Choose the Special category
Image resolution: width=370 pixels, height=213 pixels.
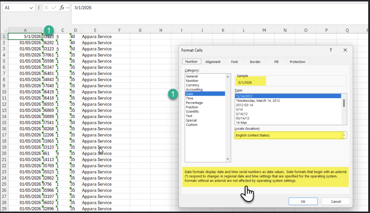pos(191,120)
